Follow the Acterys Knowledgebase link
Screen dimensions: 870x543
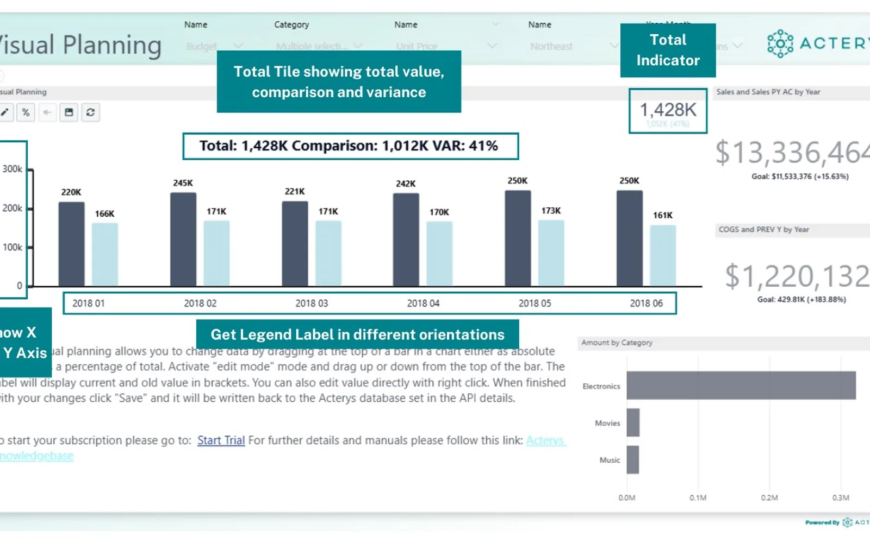point(546,440)
